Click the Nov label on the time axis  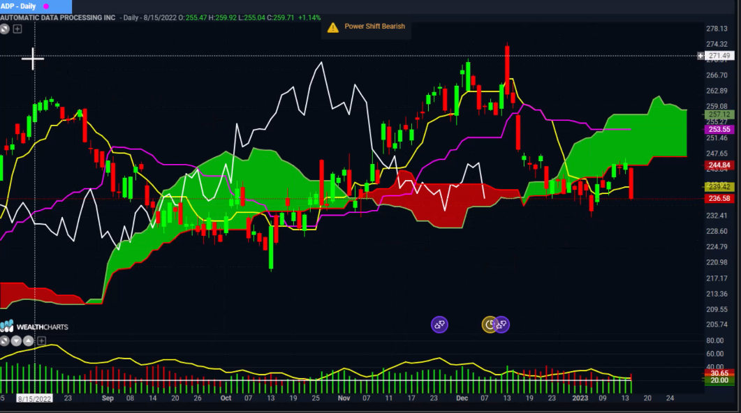344,398
